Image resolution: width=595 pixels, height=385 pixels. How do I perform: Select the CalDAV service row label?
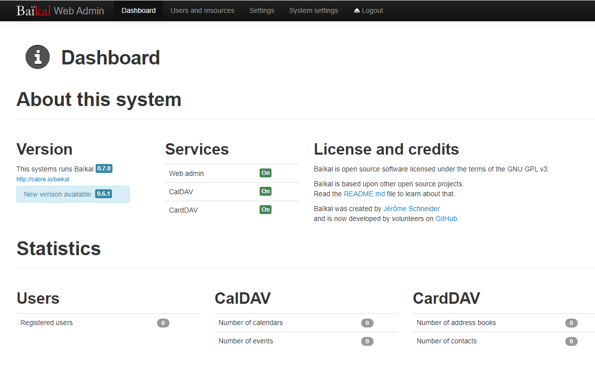181,192
